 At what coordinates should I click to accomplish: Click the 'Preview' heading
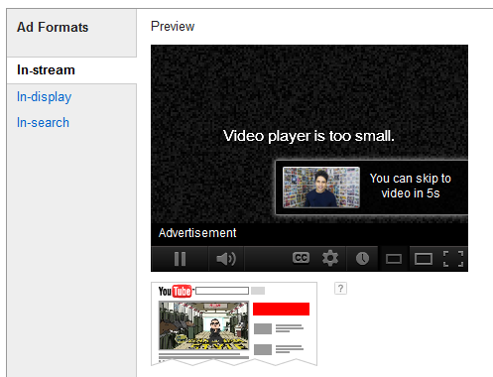[173, 27]
